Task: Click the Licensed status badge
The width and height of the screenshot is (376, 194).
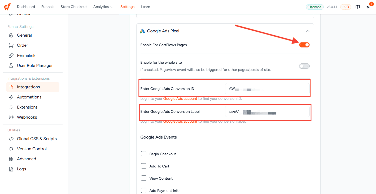Action: [x=315, y=7]
